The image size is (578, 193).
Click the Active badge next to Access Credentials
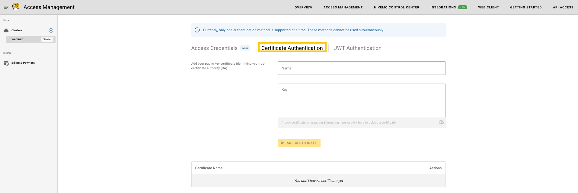click(x=245, y=48)
